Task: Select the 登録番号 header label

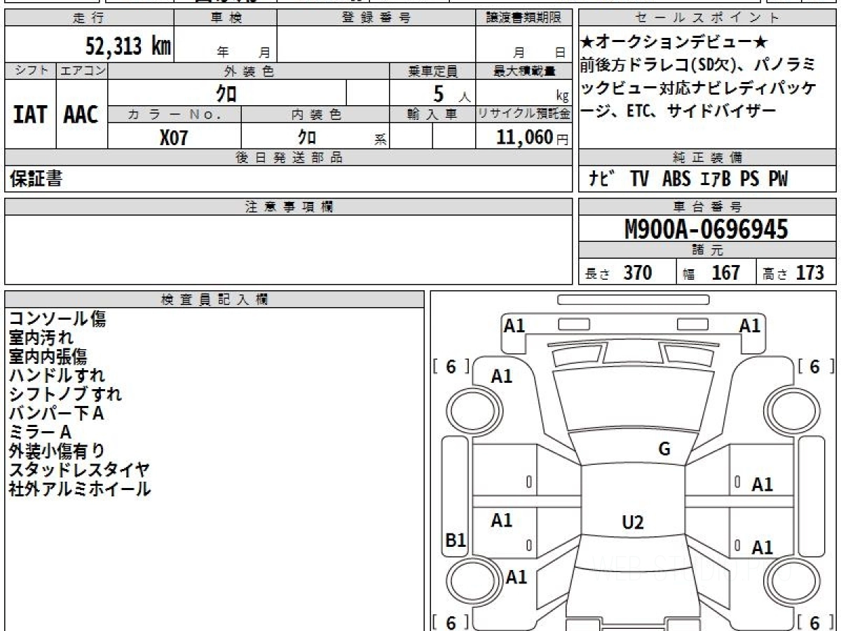Action: pyautogui.click(x=376, y=18)
